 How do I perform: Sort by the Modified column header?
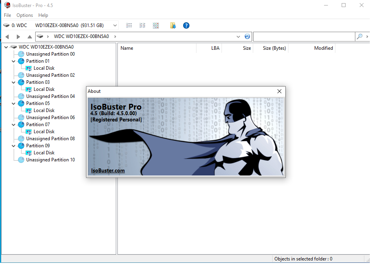312,48
